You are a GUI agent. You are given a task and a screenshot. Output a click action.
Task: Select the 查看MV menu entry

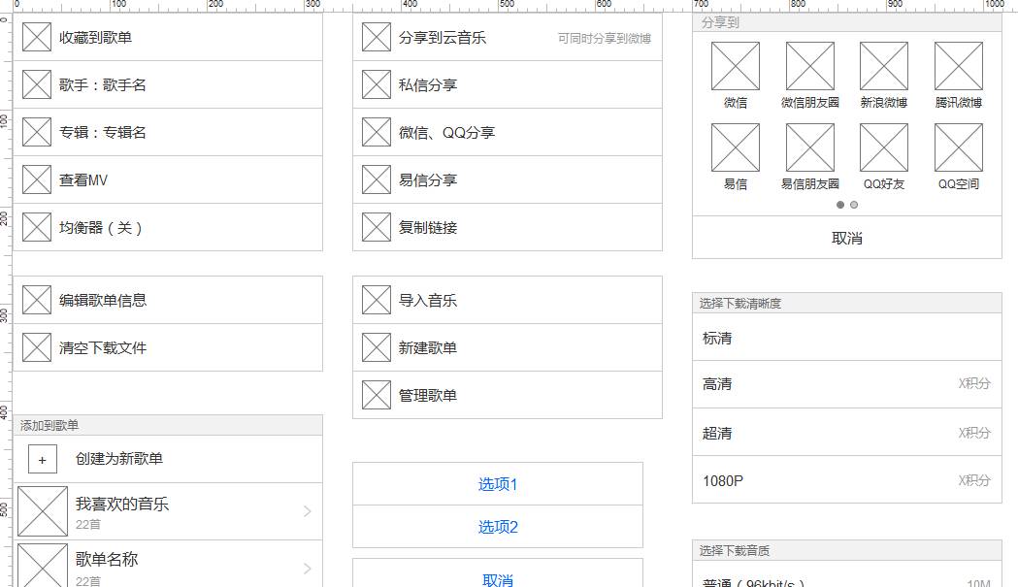coord(168,179)
